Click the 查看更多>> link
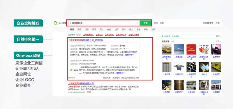Screen dimensions: 233x109 coord(121,73)
